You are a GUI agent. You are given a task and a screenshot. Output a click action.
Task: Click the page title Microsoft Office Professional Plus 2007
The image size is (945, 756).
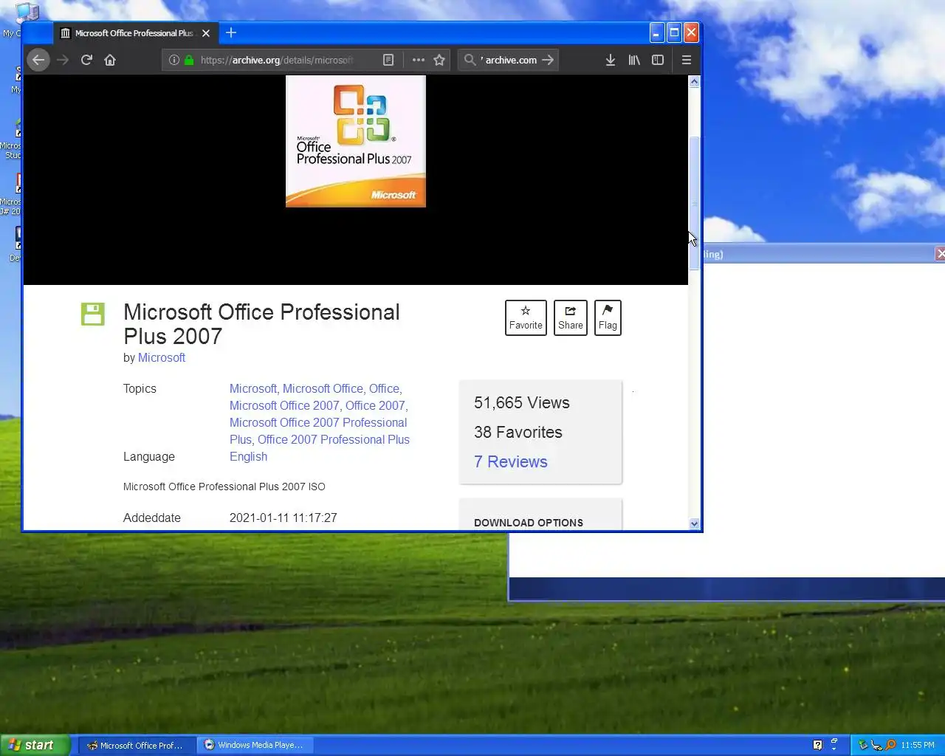point(261,324)
